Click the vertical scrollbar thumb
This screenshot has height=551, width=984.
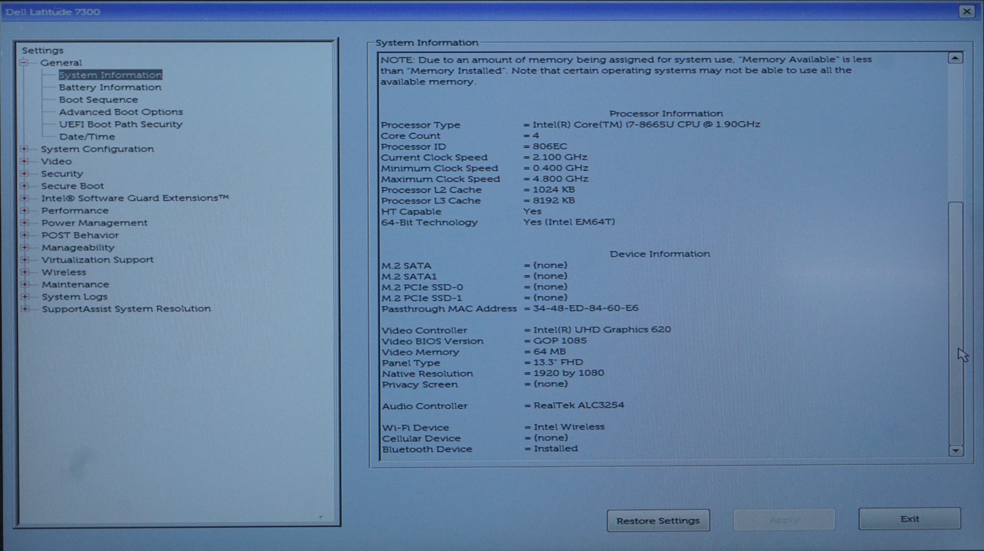(x=956, y=322)
